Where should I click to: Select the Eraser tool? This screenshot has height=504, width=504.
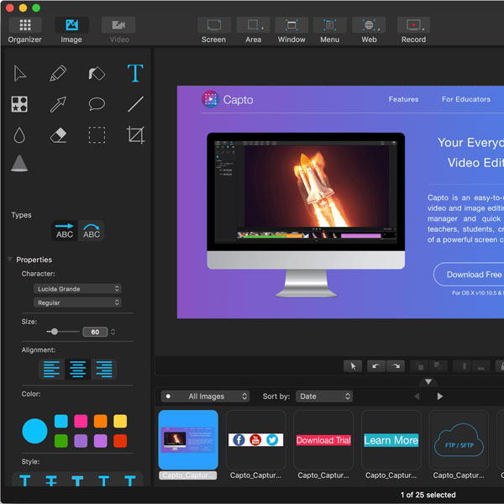tap(58, 135)
